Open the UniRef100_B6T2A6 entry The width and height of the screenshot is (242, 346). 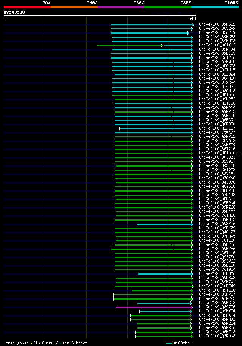(217, 149)
